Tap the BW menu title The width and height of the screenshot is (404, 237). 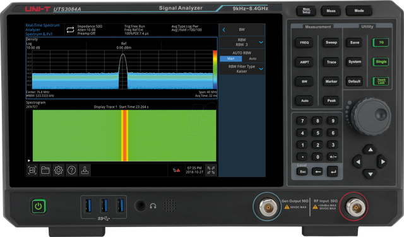point(242,30)
